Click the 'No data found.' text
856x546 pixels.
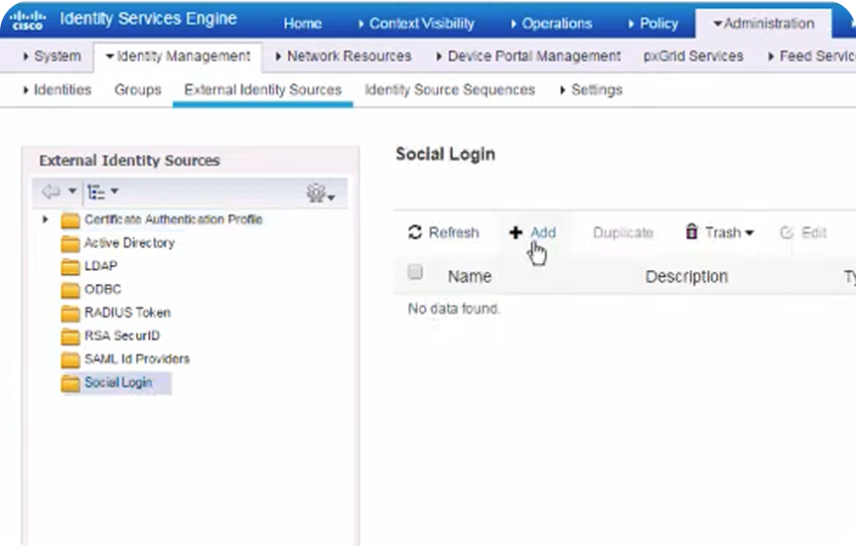point(454,309)
